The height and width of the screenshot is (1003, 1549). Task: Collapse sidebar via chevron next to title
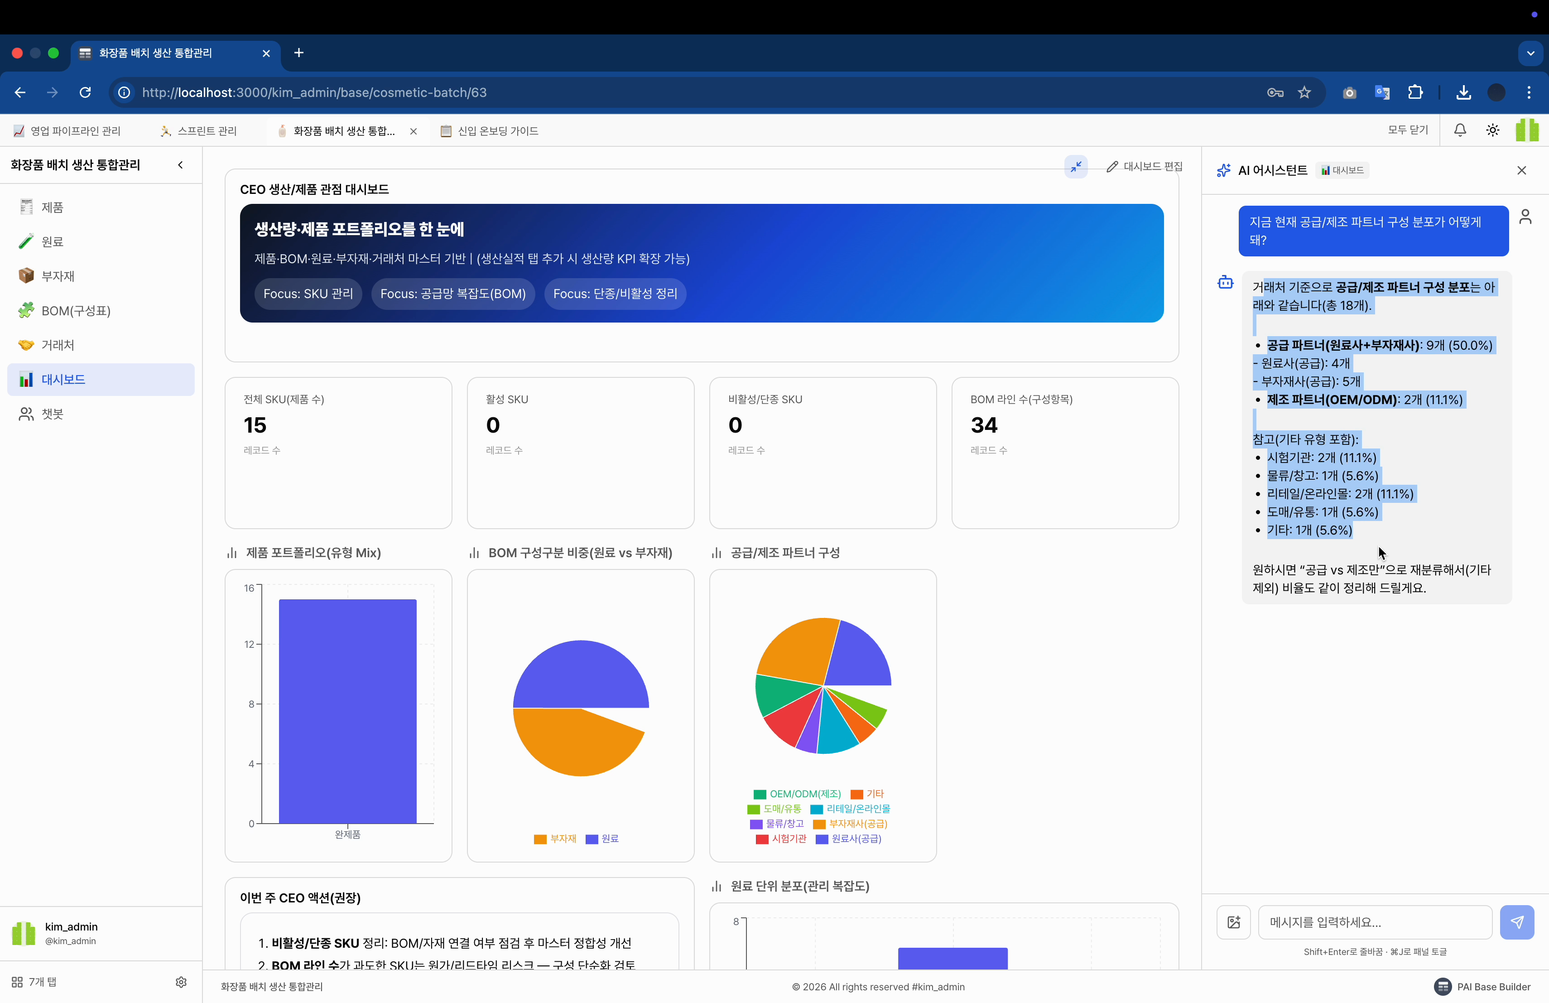click(180, 164)
